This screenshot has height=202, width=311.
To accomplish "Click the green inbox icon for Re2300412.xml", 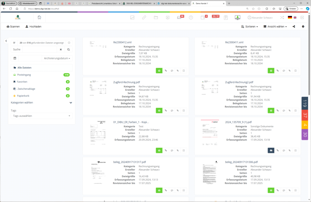I will click(159, 71).
